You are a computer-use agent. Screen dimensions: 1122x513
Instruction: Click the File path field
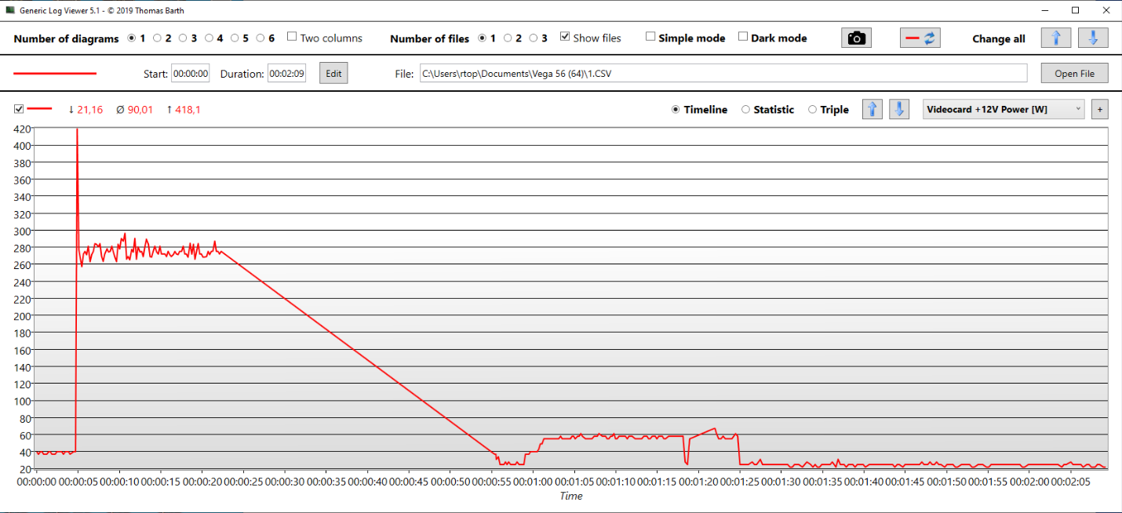[x=723, y=74]
